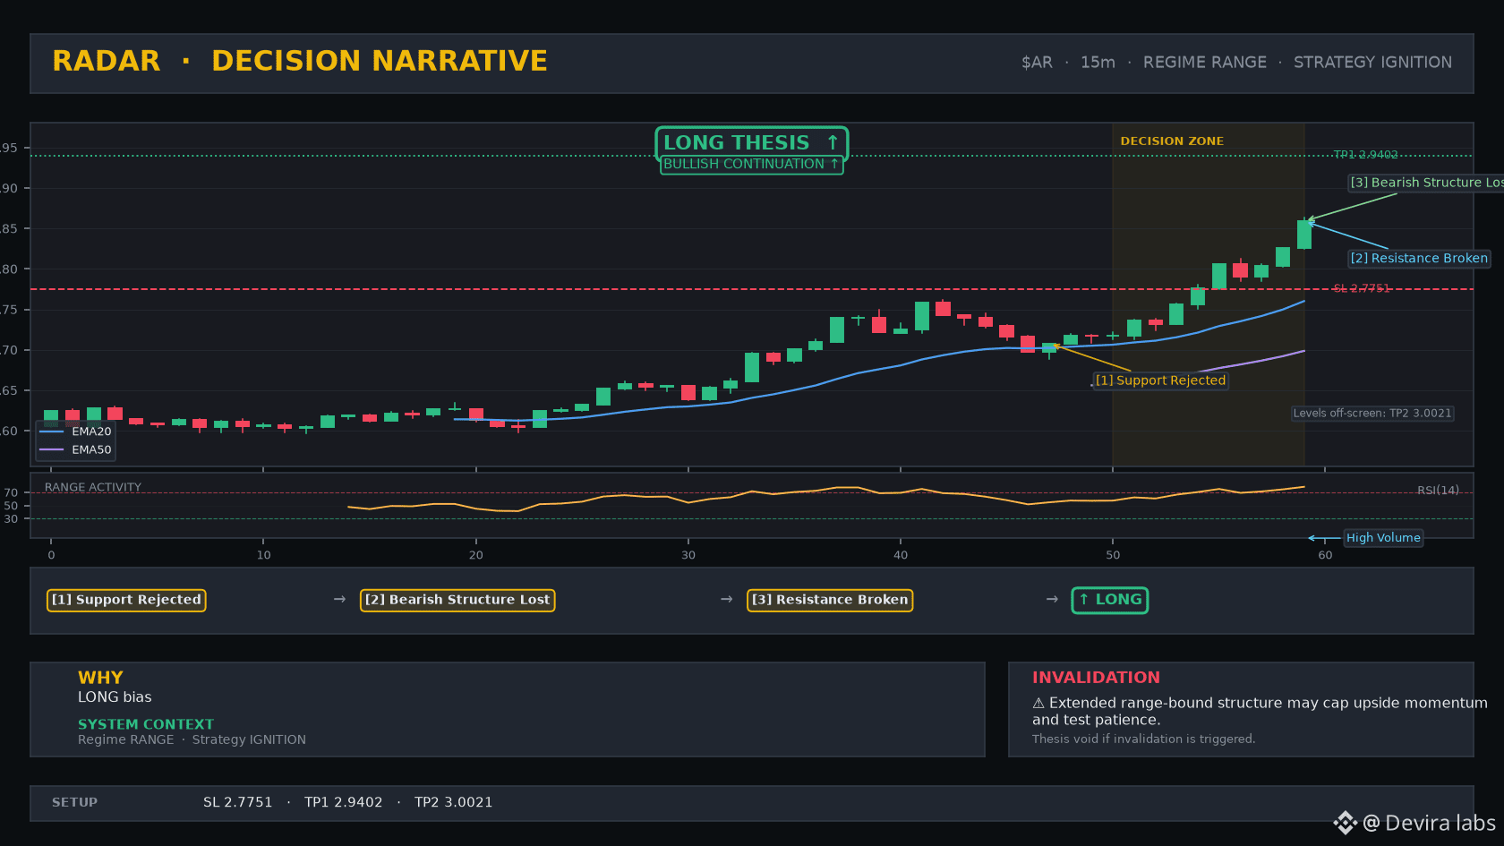1504x846 pixels.
Task: Select the BULLISH CONTINUATION label
Action: coord(752,164)
